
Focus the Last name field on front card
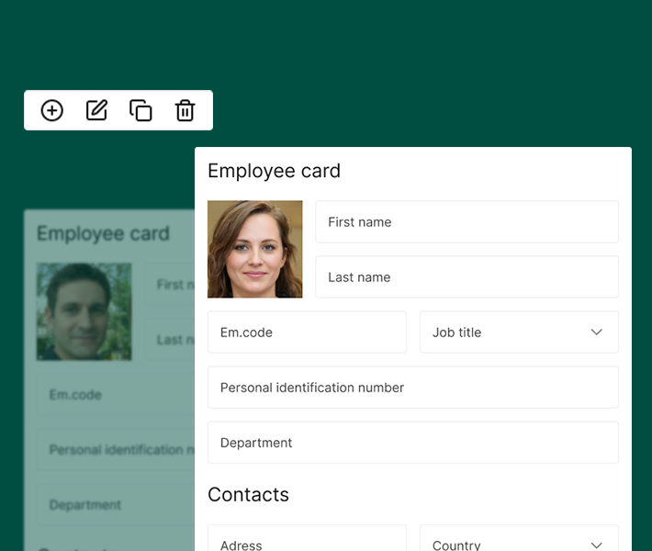coord(467,277)
